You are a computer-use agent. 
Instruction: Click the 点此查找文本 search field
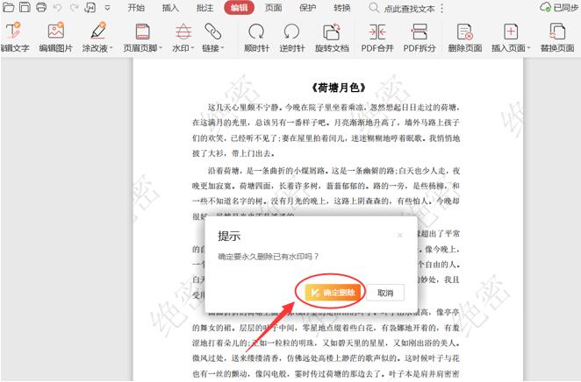tap(402, 8)
